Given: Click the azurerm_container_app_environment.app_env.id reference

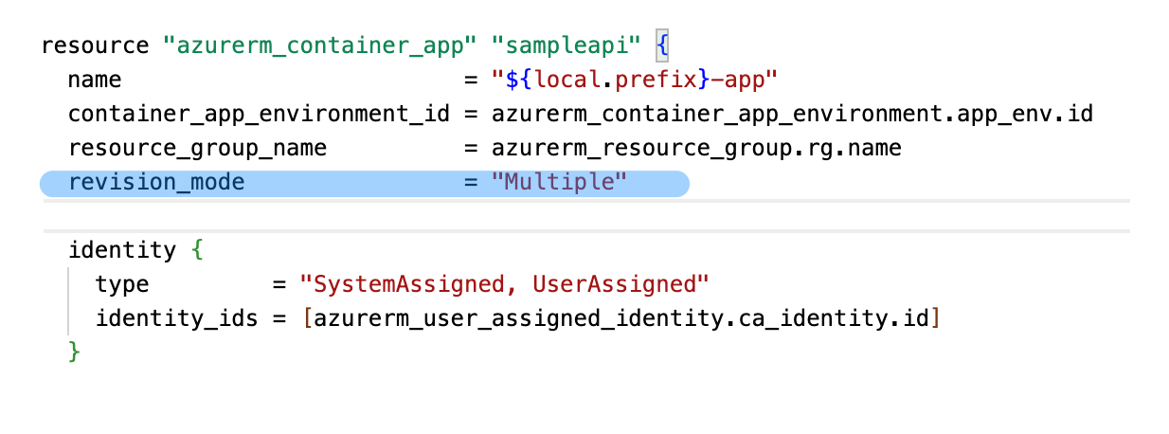Looking at the screenshot, I should 792,115.
